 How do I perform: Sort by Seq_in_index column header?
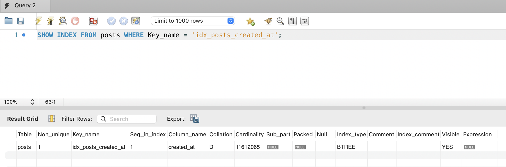pyautogui.click(x=148, y=134)
